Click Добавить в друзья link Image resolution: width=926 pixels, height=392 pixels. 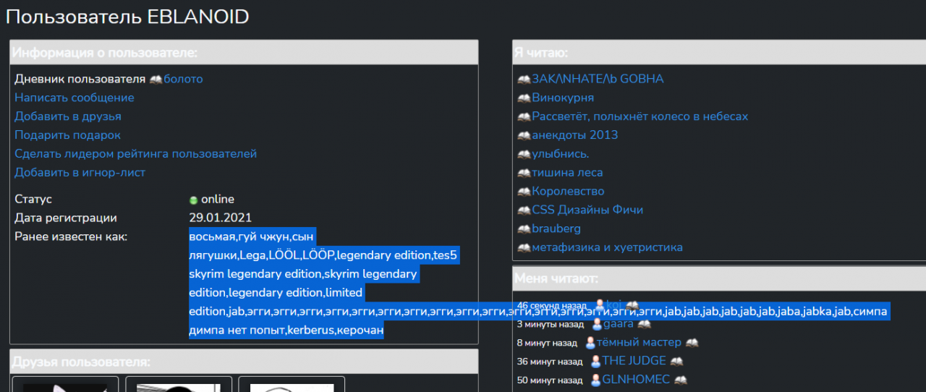coord(68,116)
